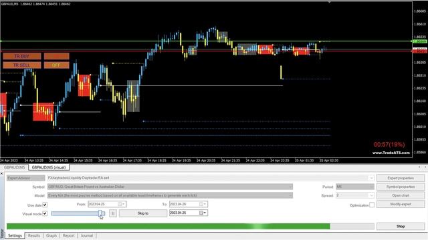The image size is (428, 240).
Task: Open the Settings tab in Tester
Action: pyautogui.click(x=15, y=235)
